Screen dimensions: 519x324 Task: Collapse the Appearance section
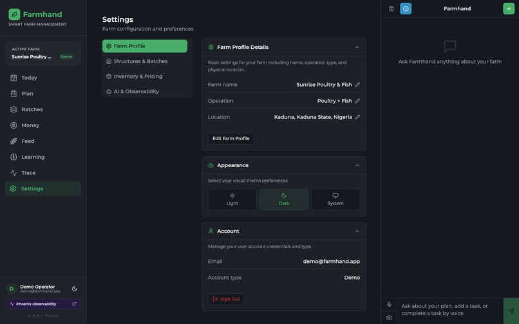tap(357, 165)
